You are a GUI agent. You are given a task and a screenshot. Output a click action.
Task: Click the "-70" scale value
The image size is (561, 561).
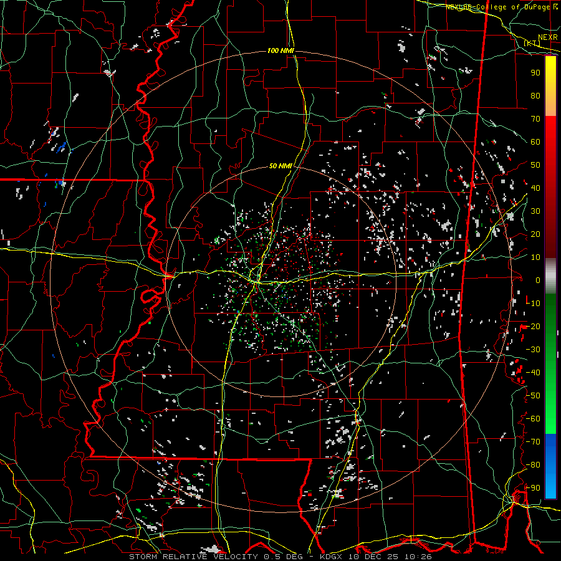533,442
